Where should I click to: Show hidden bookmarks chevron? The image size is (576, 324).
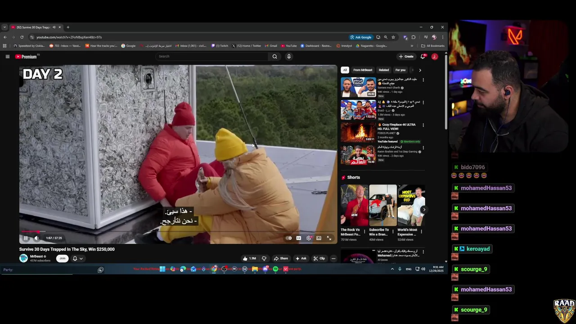(412, 45)
